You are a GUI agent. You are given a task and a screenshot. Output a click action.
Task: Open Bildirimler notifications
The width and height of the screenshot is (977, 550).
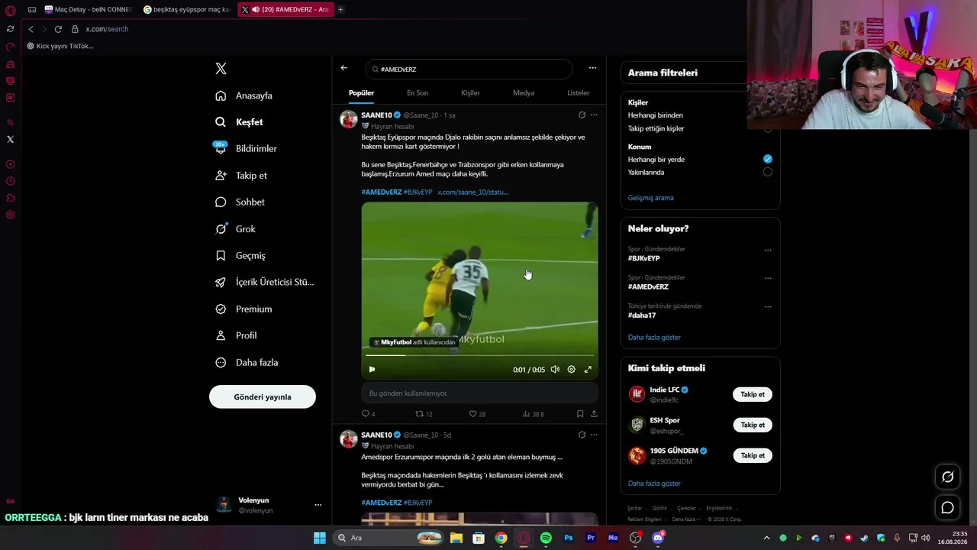point(246,149)
